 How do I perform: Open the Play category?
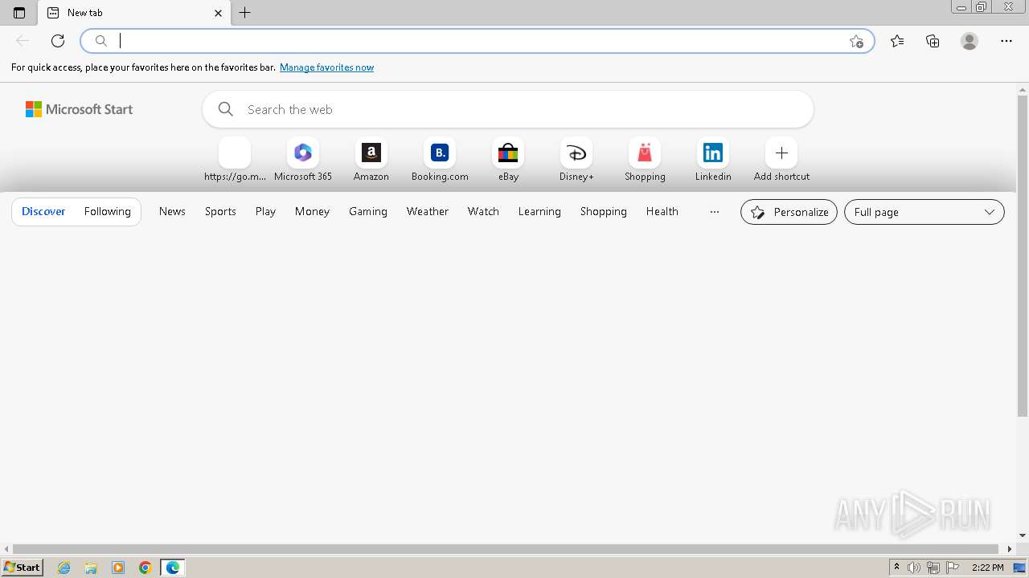pos(265,211)
